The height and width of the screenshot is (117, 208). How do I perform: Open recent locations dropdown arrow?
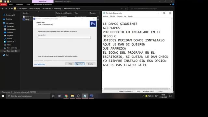pyautogui.click(x=9, y=9)
